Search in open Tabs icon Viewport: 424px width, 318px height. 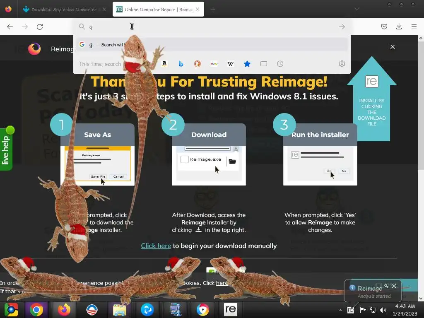pos(264,64)
